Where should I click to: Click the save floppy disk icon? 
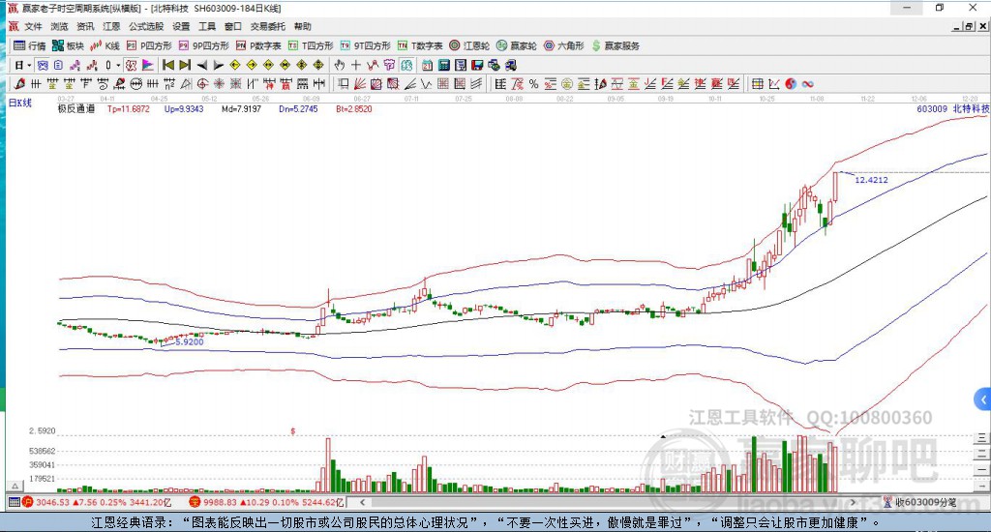coord(477,65)
